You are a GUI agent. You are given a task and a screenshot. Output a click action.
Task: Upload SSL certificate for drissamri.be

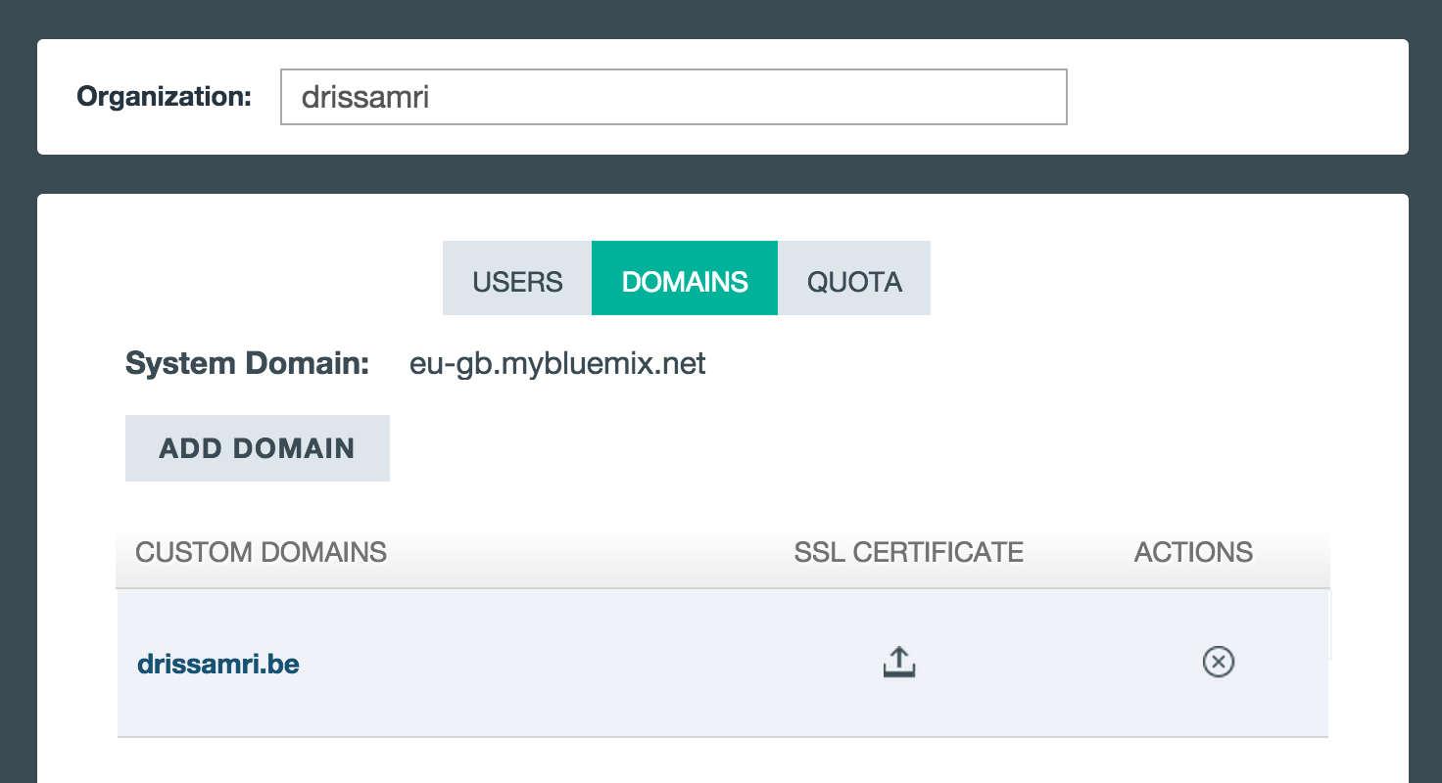tap(898, 663)
